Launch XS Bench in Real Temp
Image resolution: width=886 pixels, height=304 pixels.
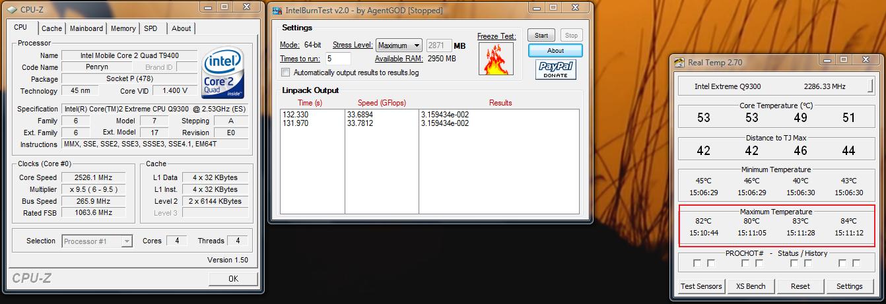tap(751, 286)
